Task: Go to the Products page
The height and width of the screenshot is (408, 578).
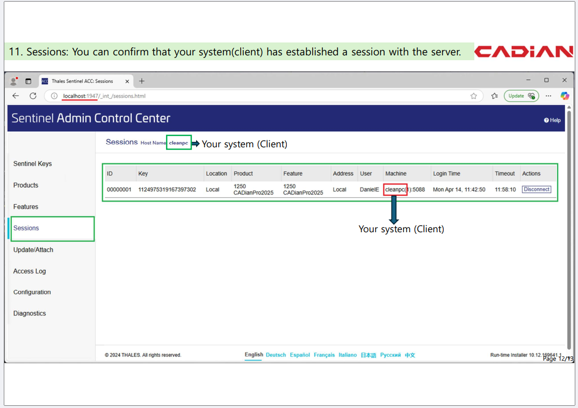Action: 26,185
